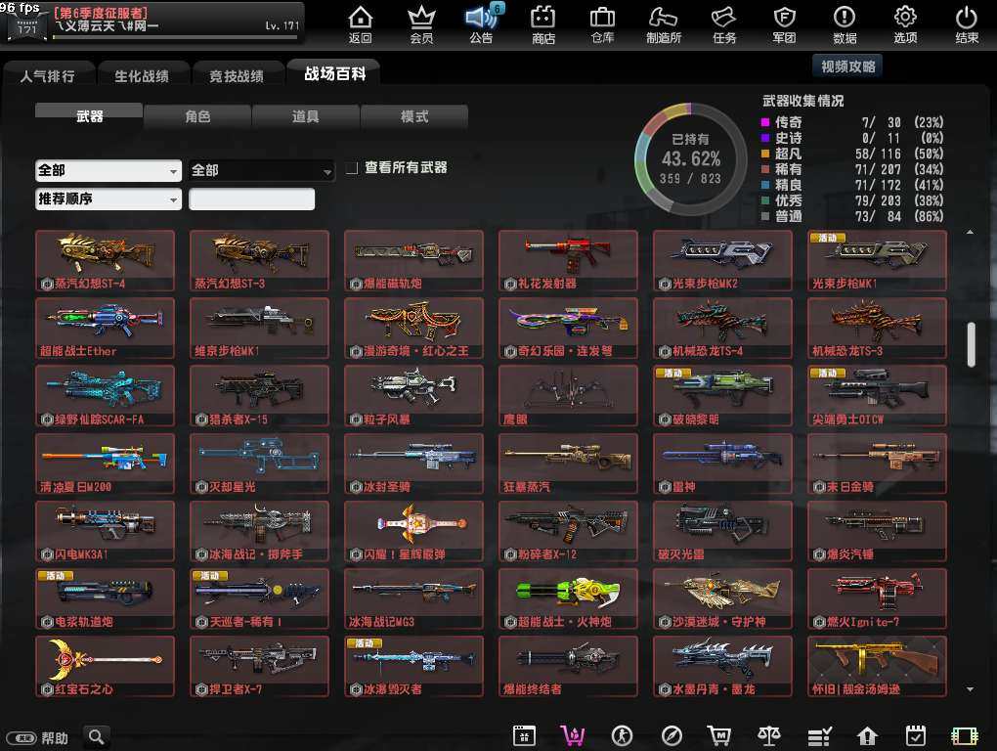This screenshot has width=997, height=751.
Task: Select the 蒸汽幻想ST-4 weapon card
Action: (x=105, y=261)
